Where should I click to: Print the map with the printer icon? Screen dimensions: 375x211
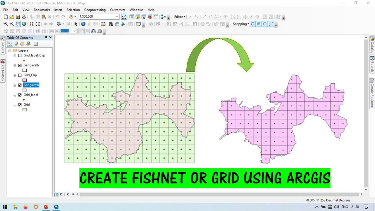24,17
